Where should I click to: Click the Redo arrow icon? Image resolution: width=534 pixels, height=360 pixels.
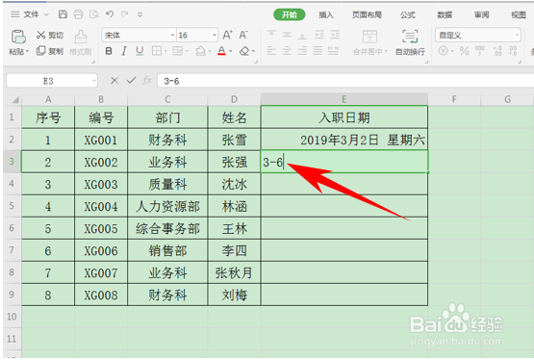click(x=125, y=14)
